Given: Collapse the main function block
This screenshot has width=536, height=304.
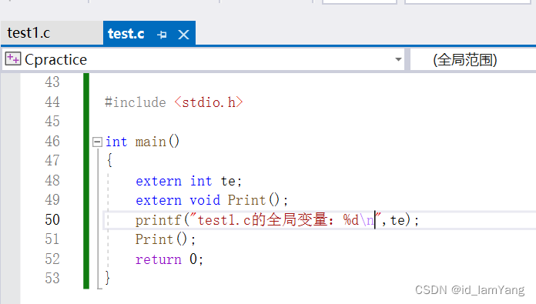Looking at the screenshot, I should click(x=97, y=142).
